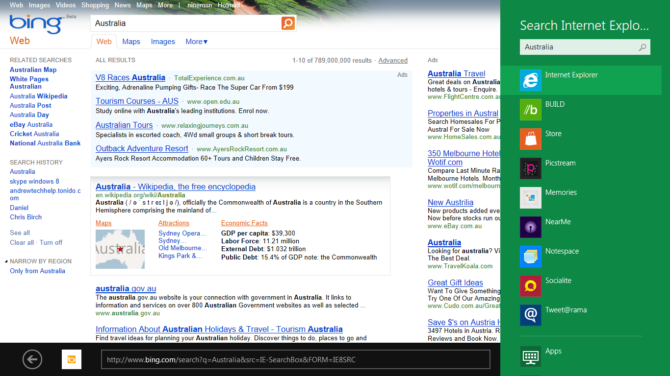Click the Bing logo
The width and height of the screenshot is (670, 376).
[x=36, y=24]
